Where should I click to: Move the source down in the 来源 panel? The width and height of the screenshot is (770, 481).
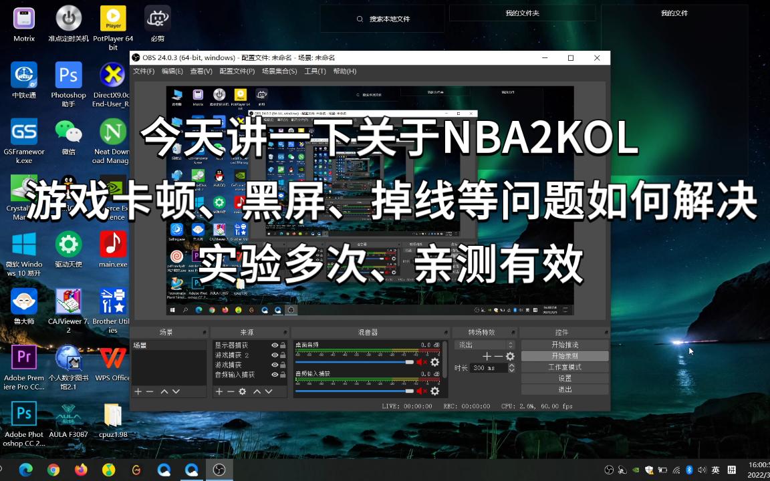tap(269, 391)
